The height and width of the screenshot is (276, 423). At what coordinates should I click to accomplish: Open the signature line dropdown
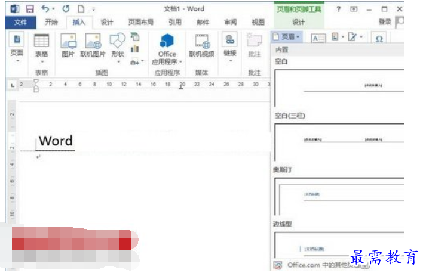tap(355, 36)
